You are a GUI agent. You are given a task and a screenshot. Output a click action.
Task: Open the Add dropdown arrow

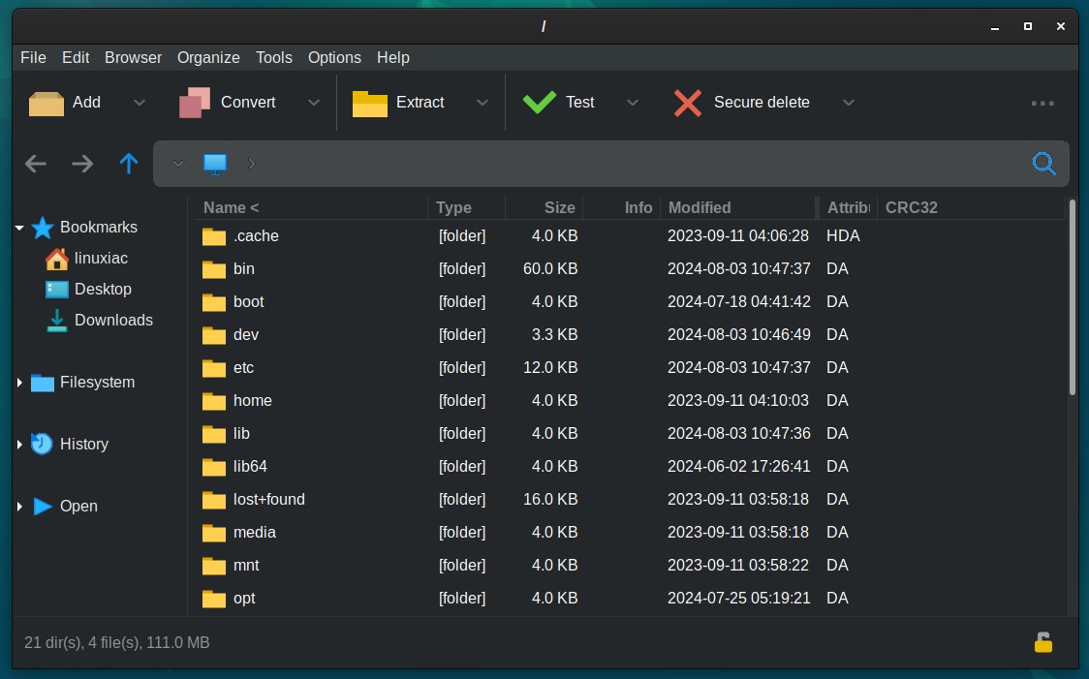tap(140, 103)
